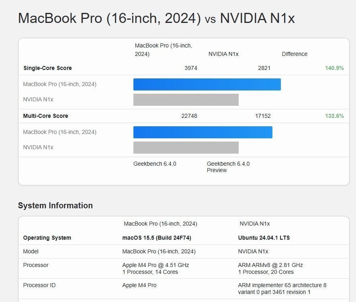Screen dimensions: 356x302
Task: Click the Multi-Core Score row label
Action: (x=45, y=116)
